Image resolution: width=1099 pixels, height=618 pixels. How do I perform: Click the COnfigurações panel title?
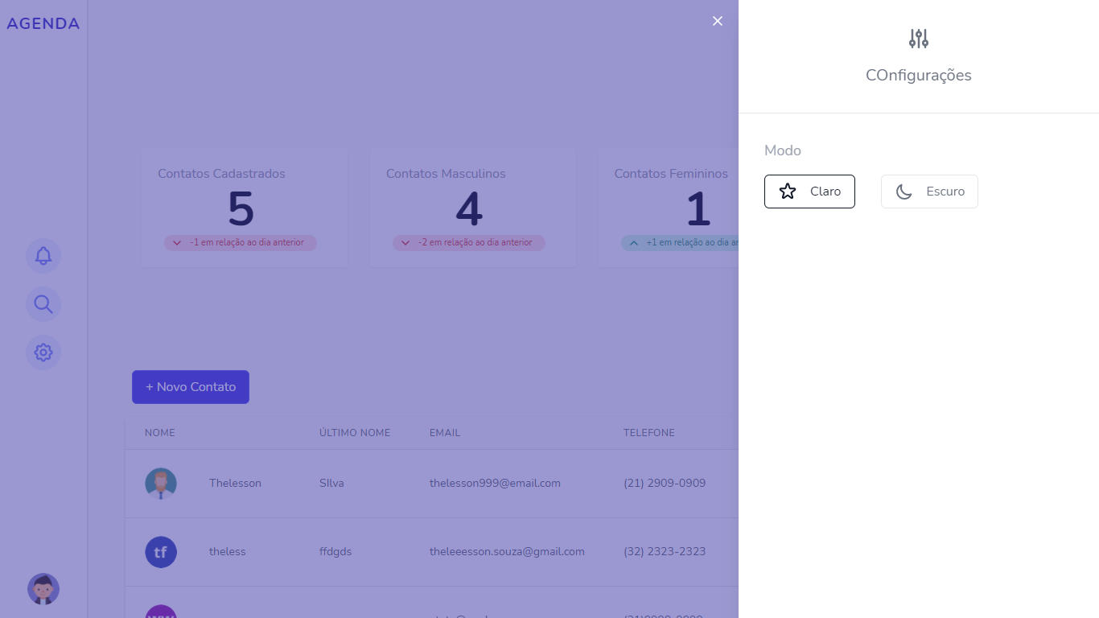tap(919, 76)
